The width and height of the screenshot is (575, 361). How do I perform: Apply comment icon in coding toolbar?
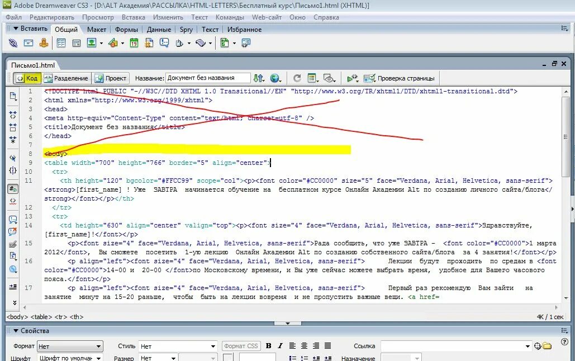point(13,220)
